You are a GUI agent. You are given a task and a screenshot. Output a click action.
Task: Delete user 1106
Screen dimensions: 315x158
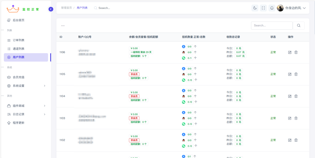click(296, 52)
